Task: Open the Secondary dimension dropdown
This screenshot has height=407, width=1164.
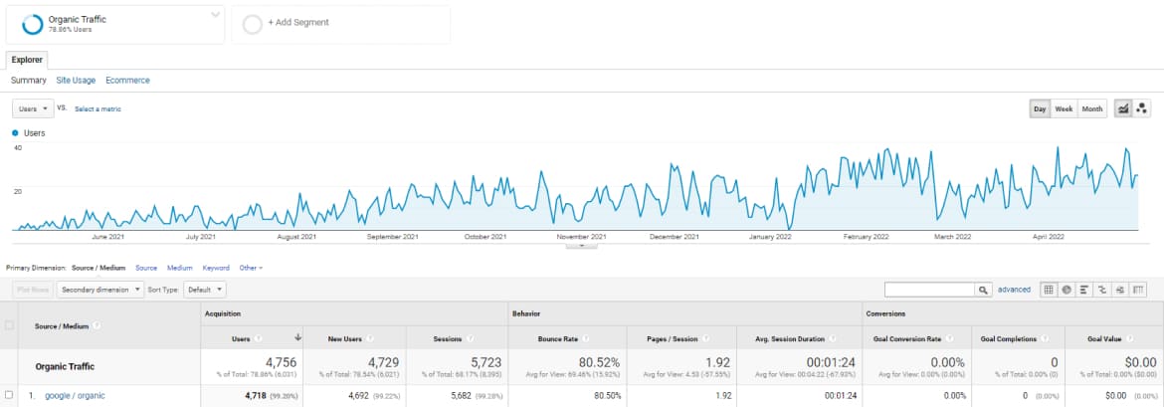Action: point(99,290)
